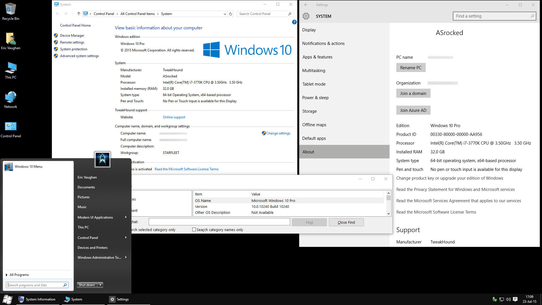The image size is (542, 305).
Task: Open recent locations dropdown next to forward arrow
Action: pos(72,14)
